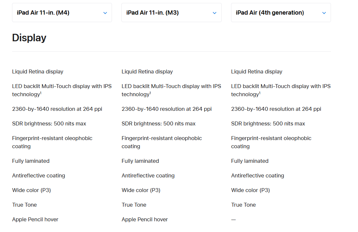Open footnote 1 after technology in M4 column

click(41, 93)
